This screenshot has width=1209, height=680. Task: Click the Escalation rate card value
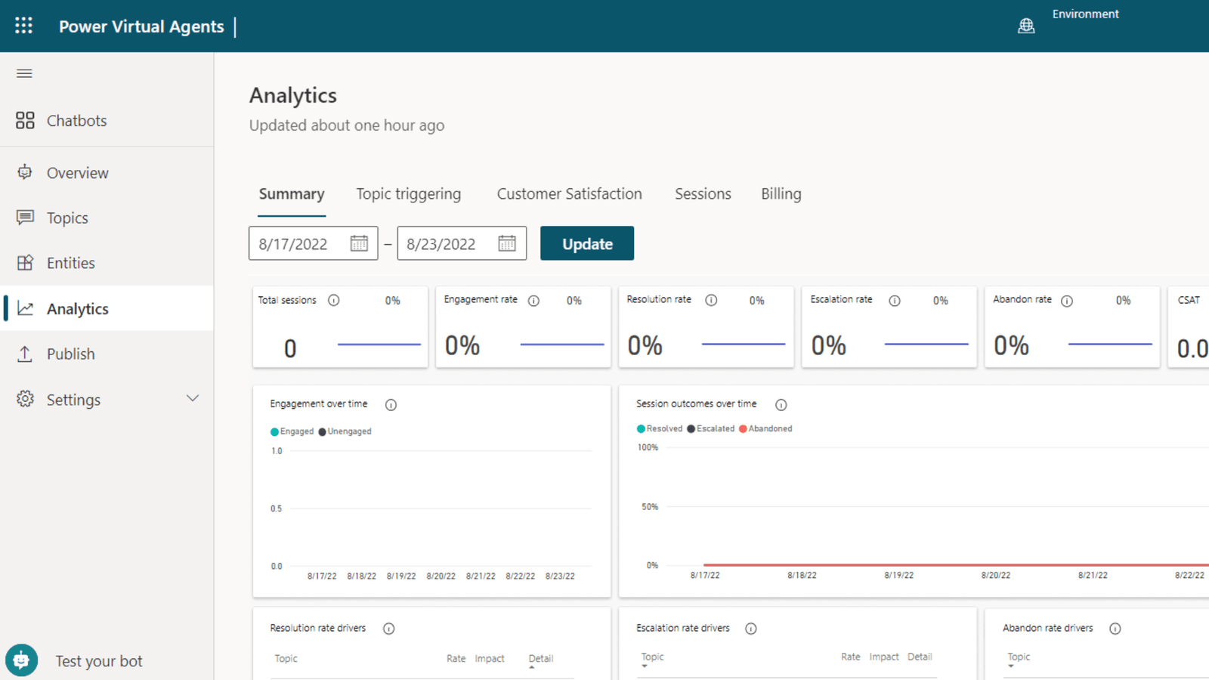click(829, 346)
